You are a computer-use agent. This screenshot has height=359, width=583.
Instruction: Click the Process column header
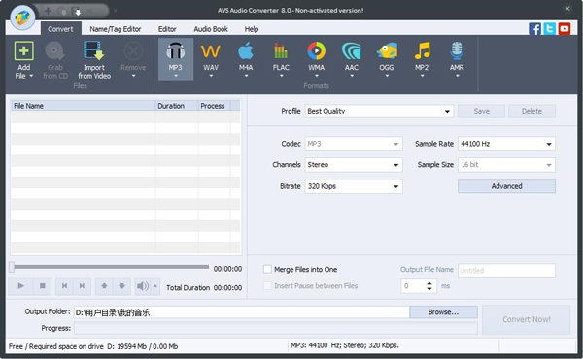214,106
